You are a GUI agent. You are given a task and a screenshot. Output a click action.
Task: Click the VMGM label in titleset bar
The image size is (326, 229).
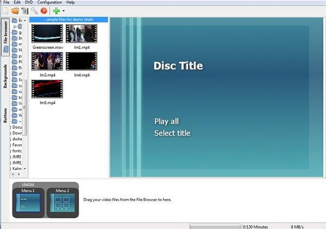point(28,185)
